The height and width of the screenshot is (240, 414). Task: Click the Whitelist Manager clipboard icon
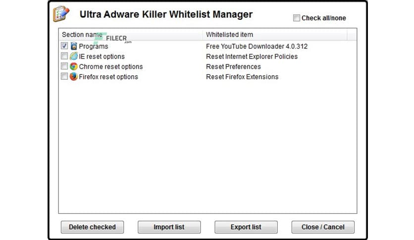[x=61, y=14]
